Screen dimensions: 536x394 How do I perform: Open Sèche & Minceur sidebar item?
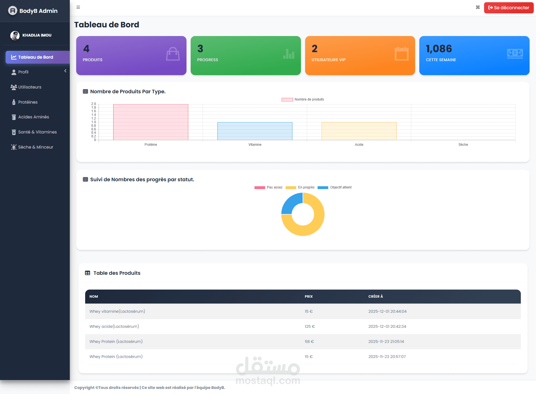(x=35, y=147)
